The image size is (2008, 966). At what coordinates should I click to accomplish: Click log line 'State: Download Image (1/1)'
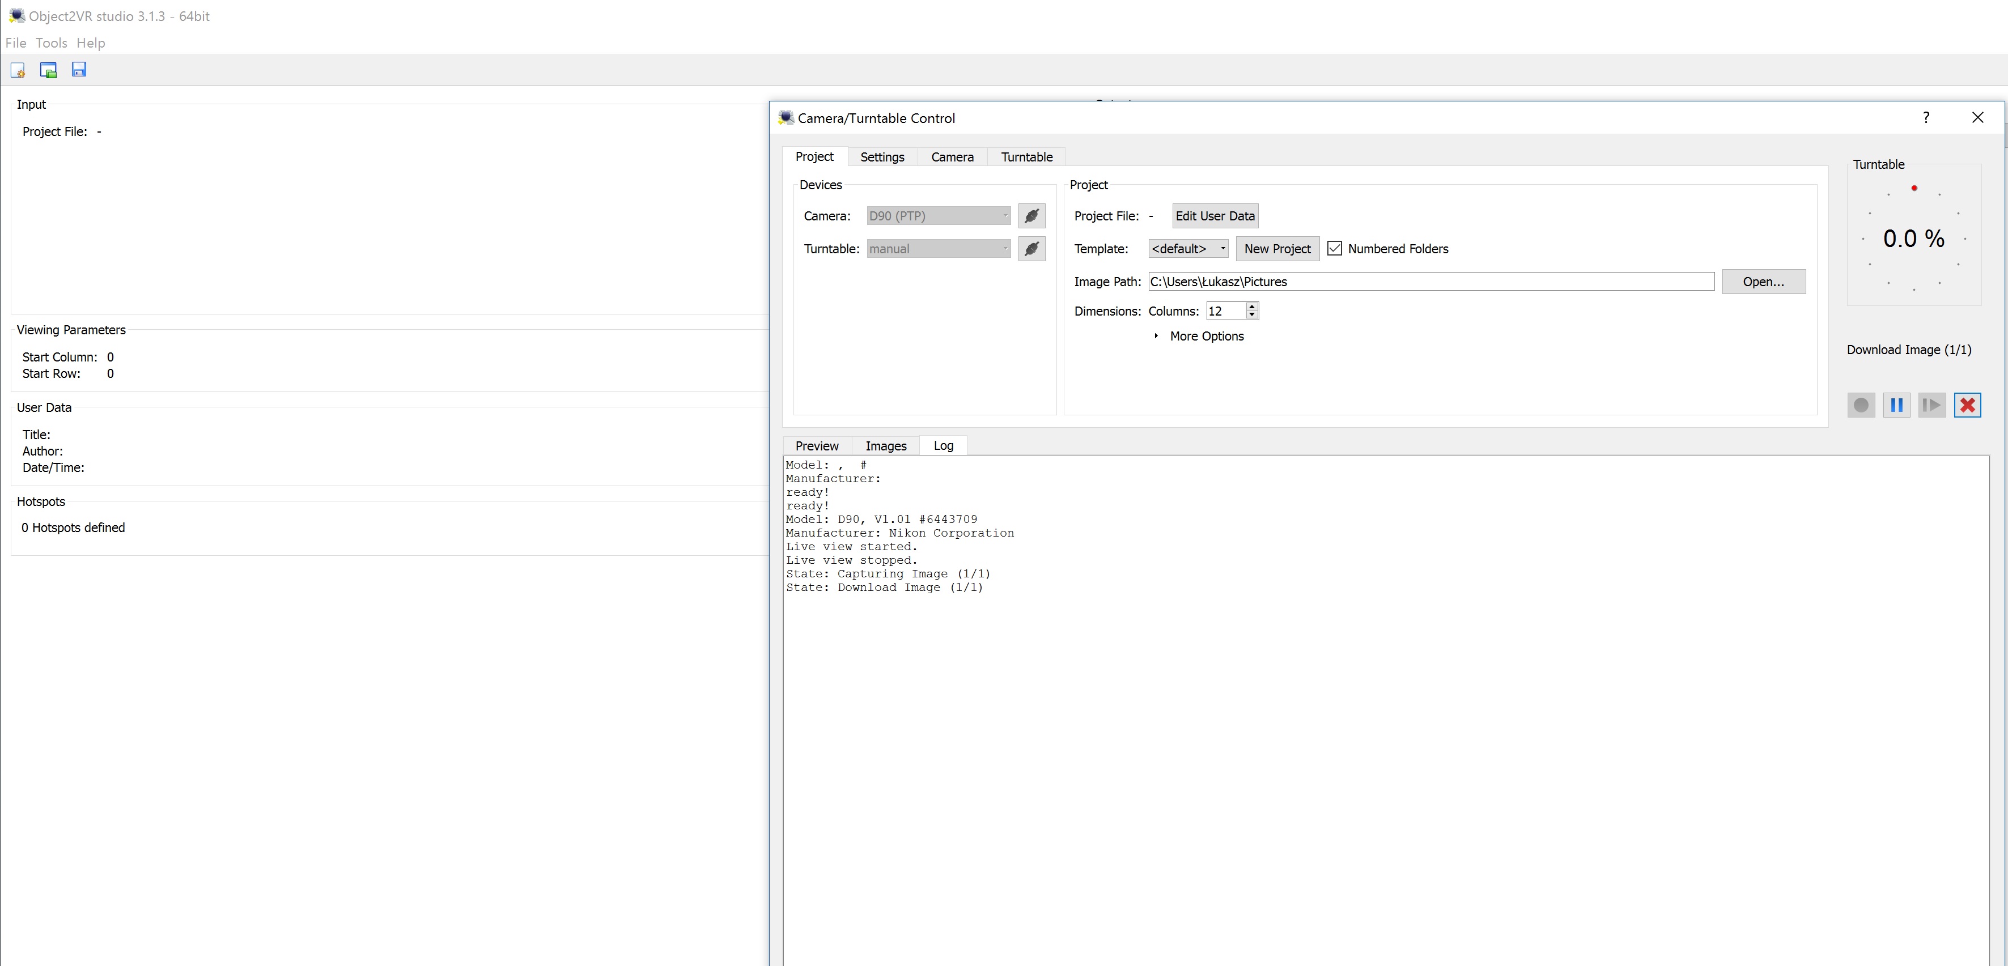(884, 588)
